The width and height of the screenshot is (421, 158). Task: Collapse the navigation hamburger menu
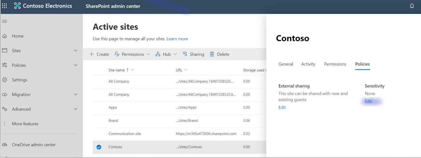(x=5, y=21)
